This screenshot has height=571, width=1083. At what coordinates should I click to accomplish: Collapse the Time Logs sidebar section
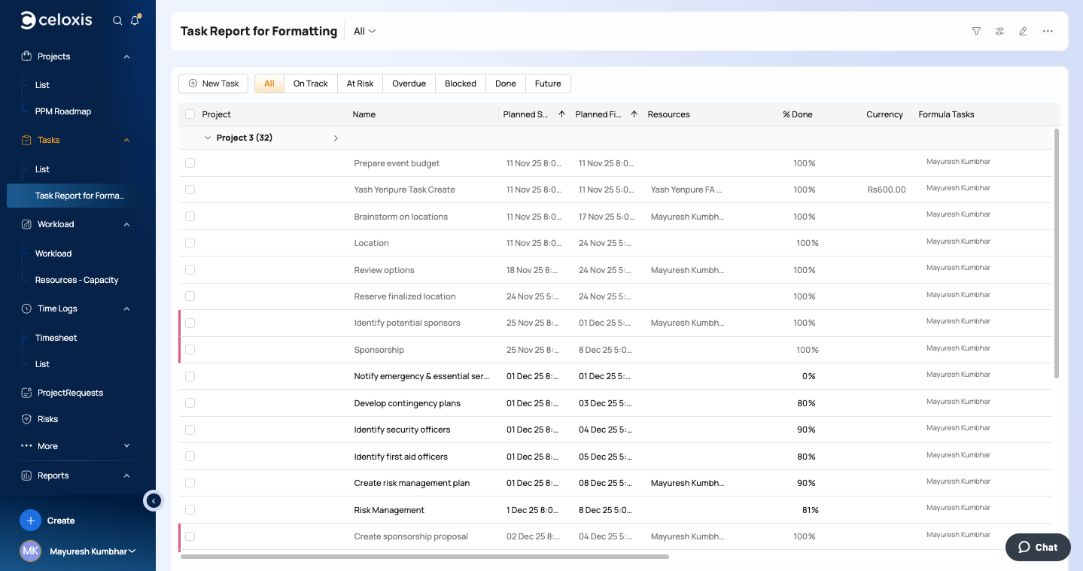click(126, 309)
